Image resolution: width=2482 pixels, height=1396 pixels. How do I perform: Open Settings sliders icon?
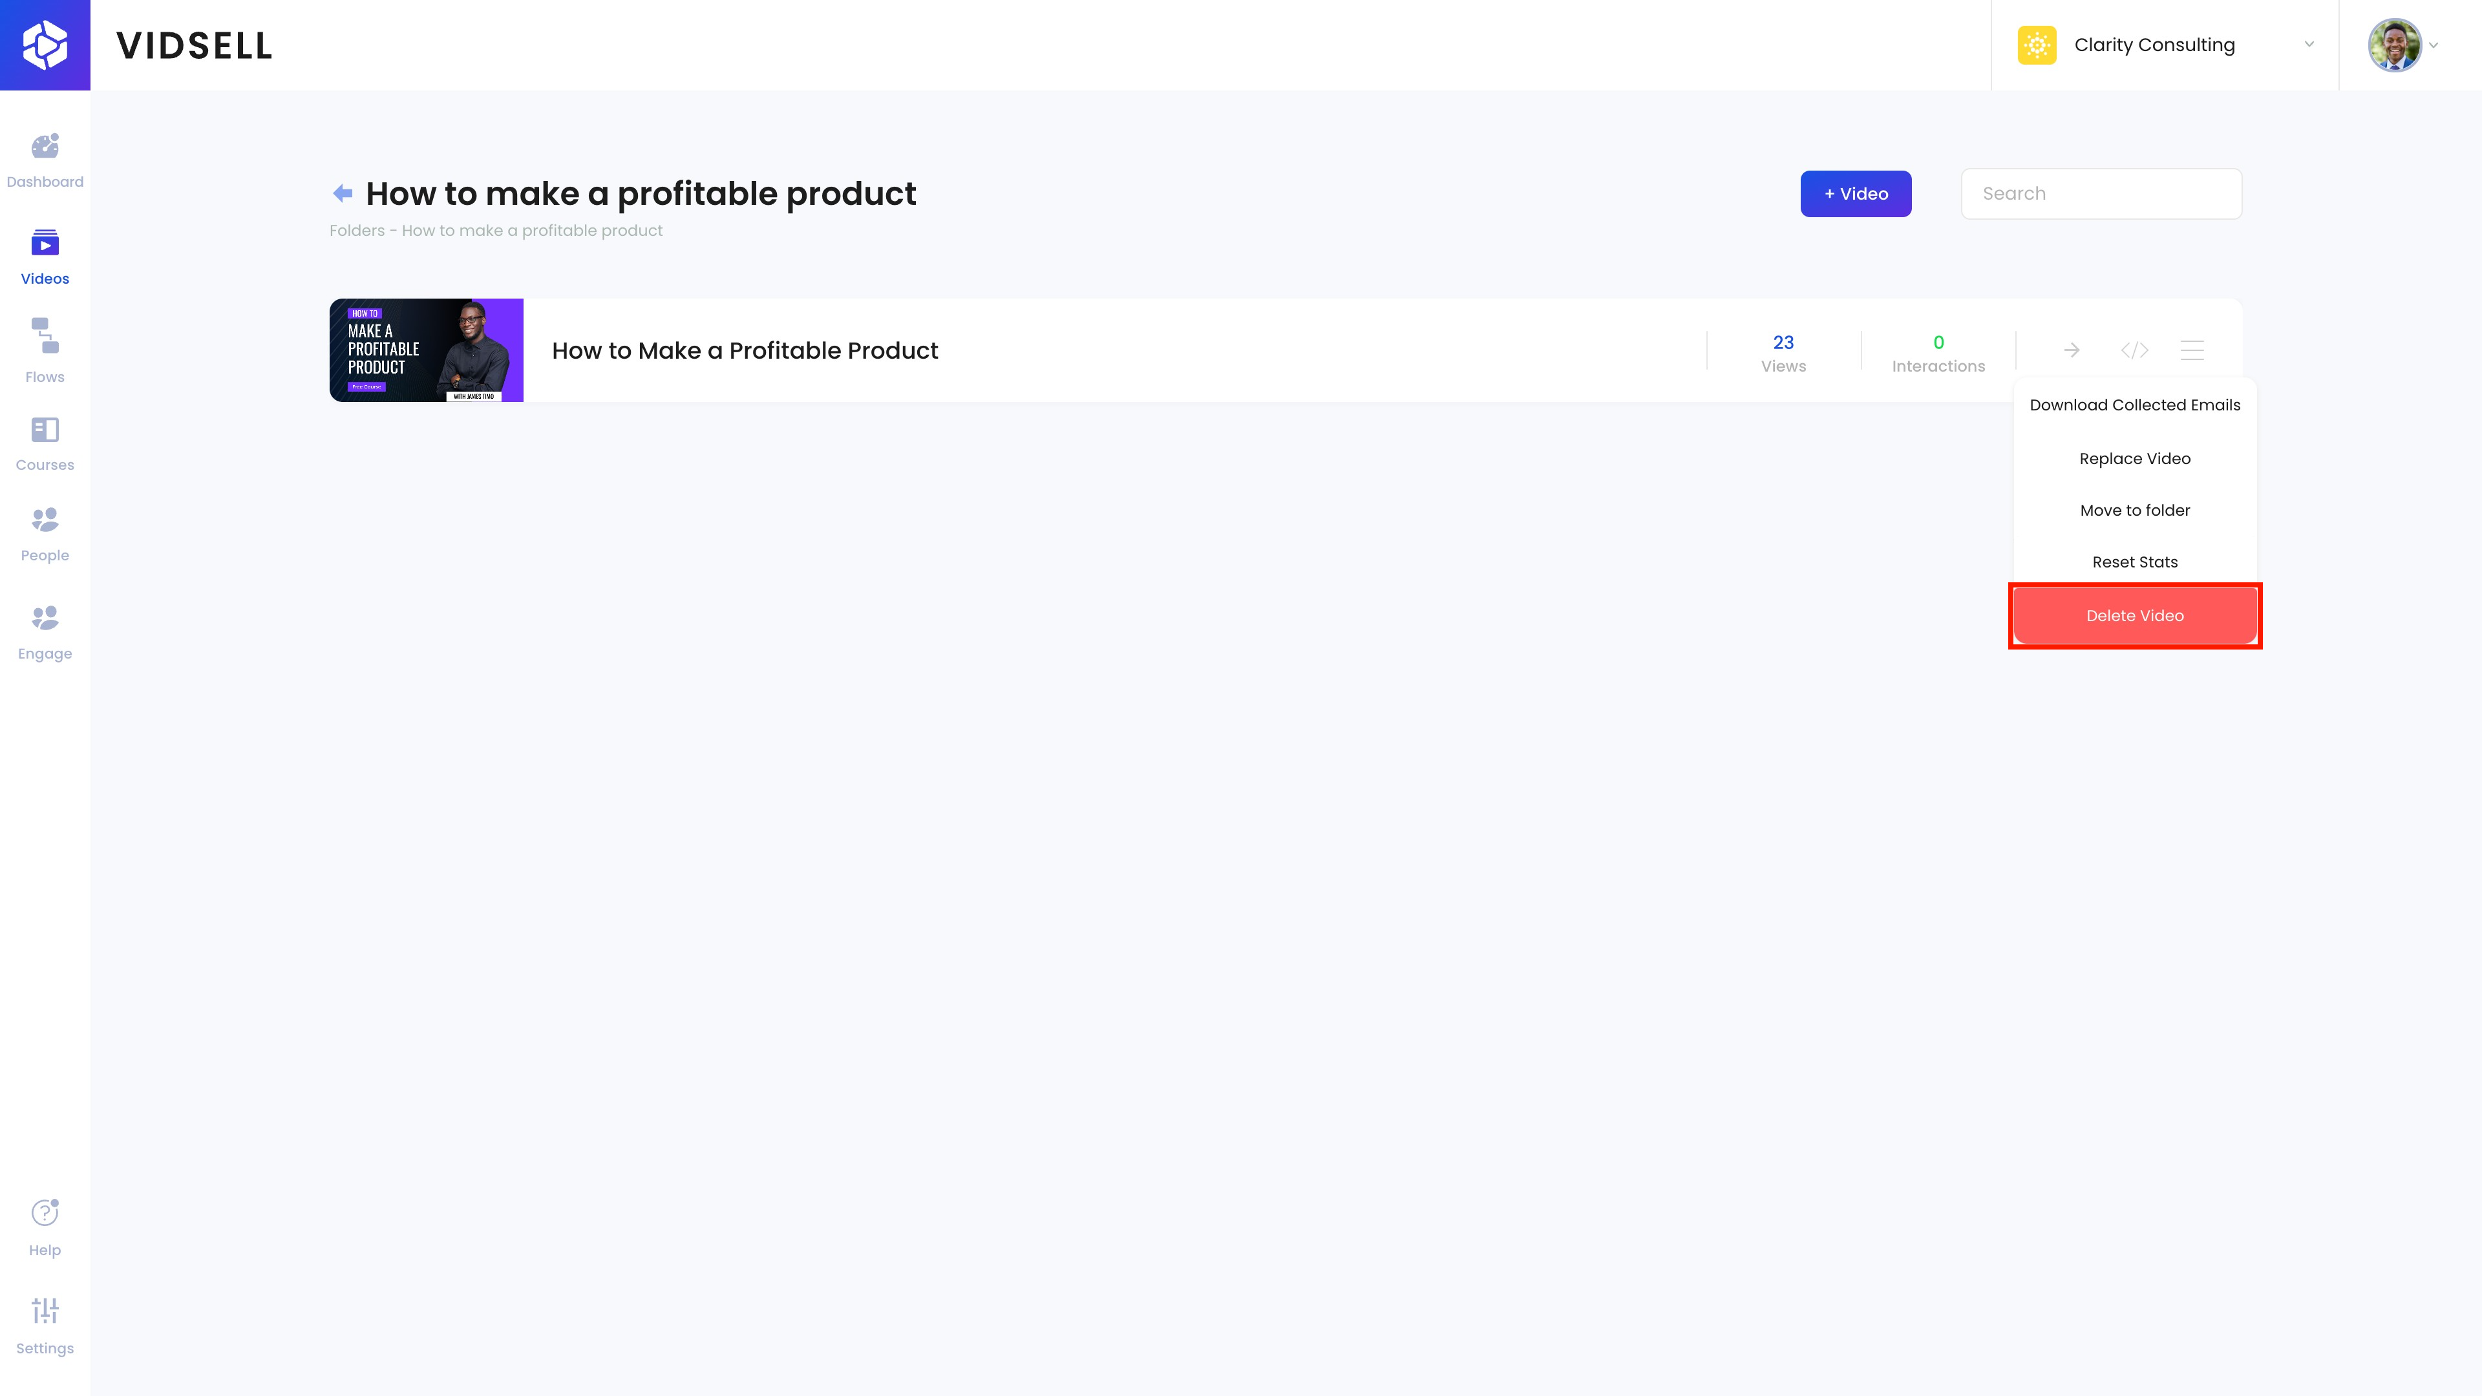[x=45, y=1310]
